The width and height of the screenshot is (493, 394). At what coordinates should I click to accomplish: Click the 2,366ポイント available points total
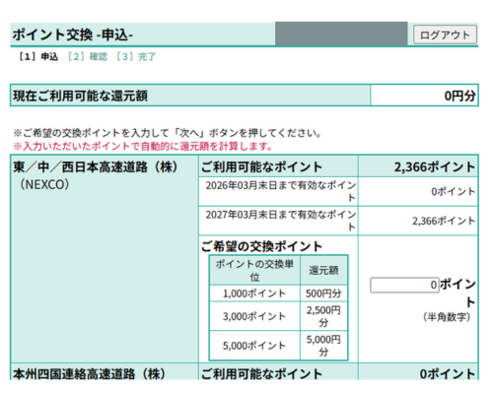pyautogui.click(x=435, y=167)
